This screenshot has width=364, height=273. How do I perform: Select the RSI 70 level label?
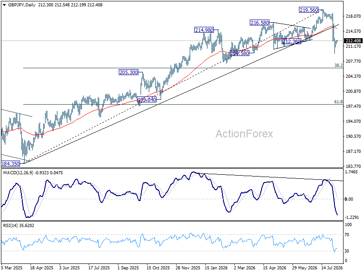347,235
